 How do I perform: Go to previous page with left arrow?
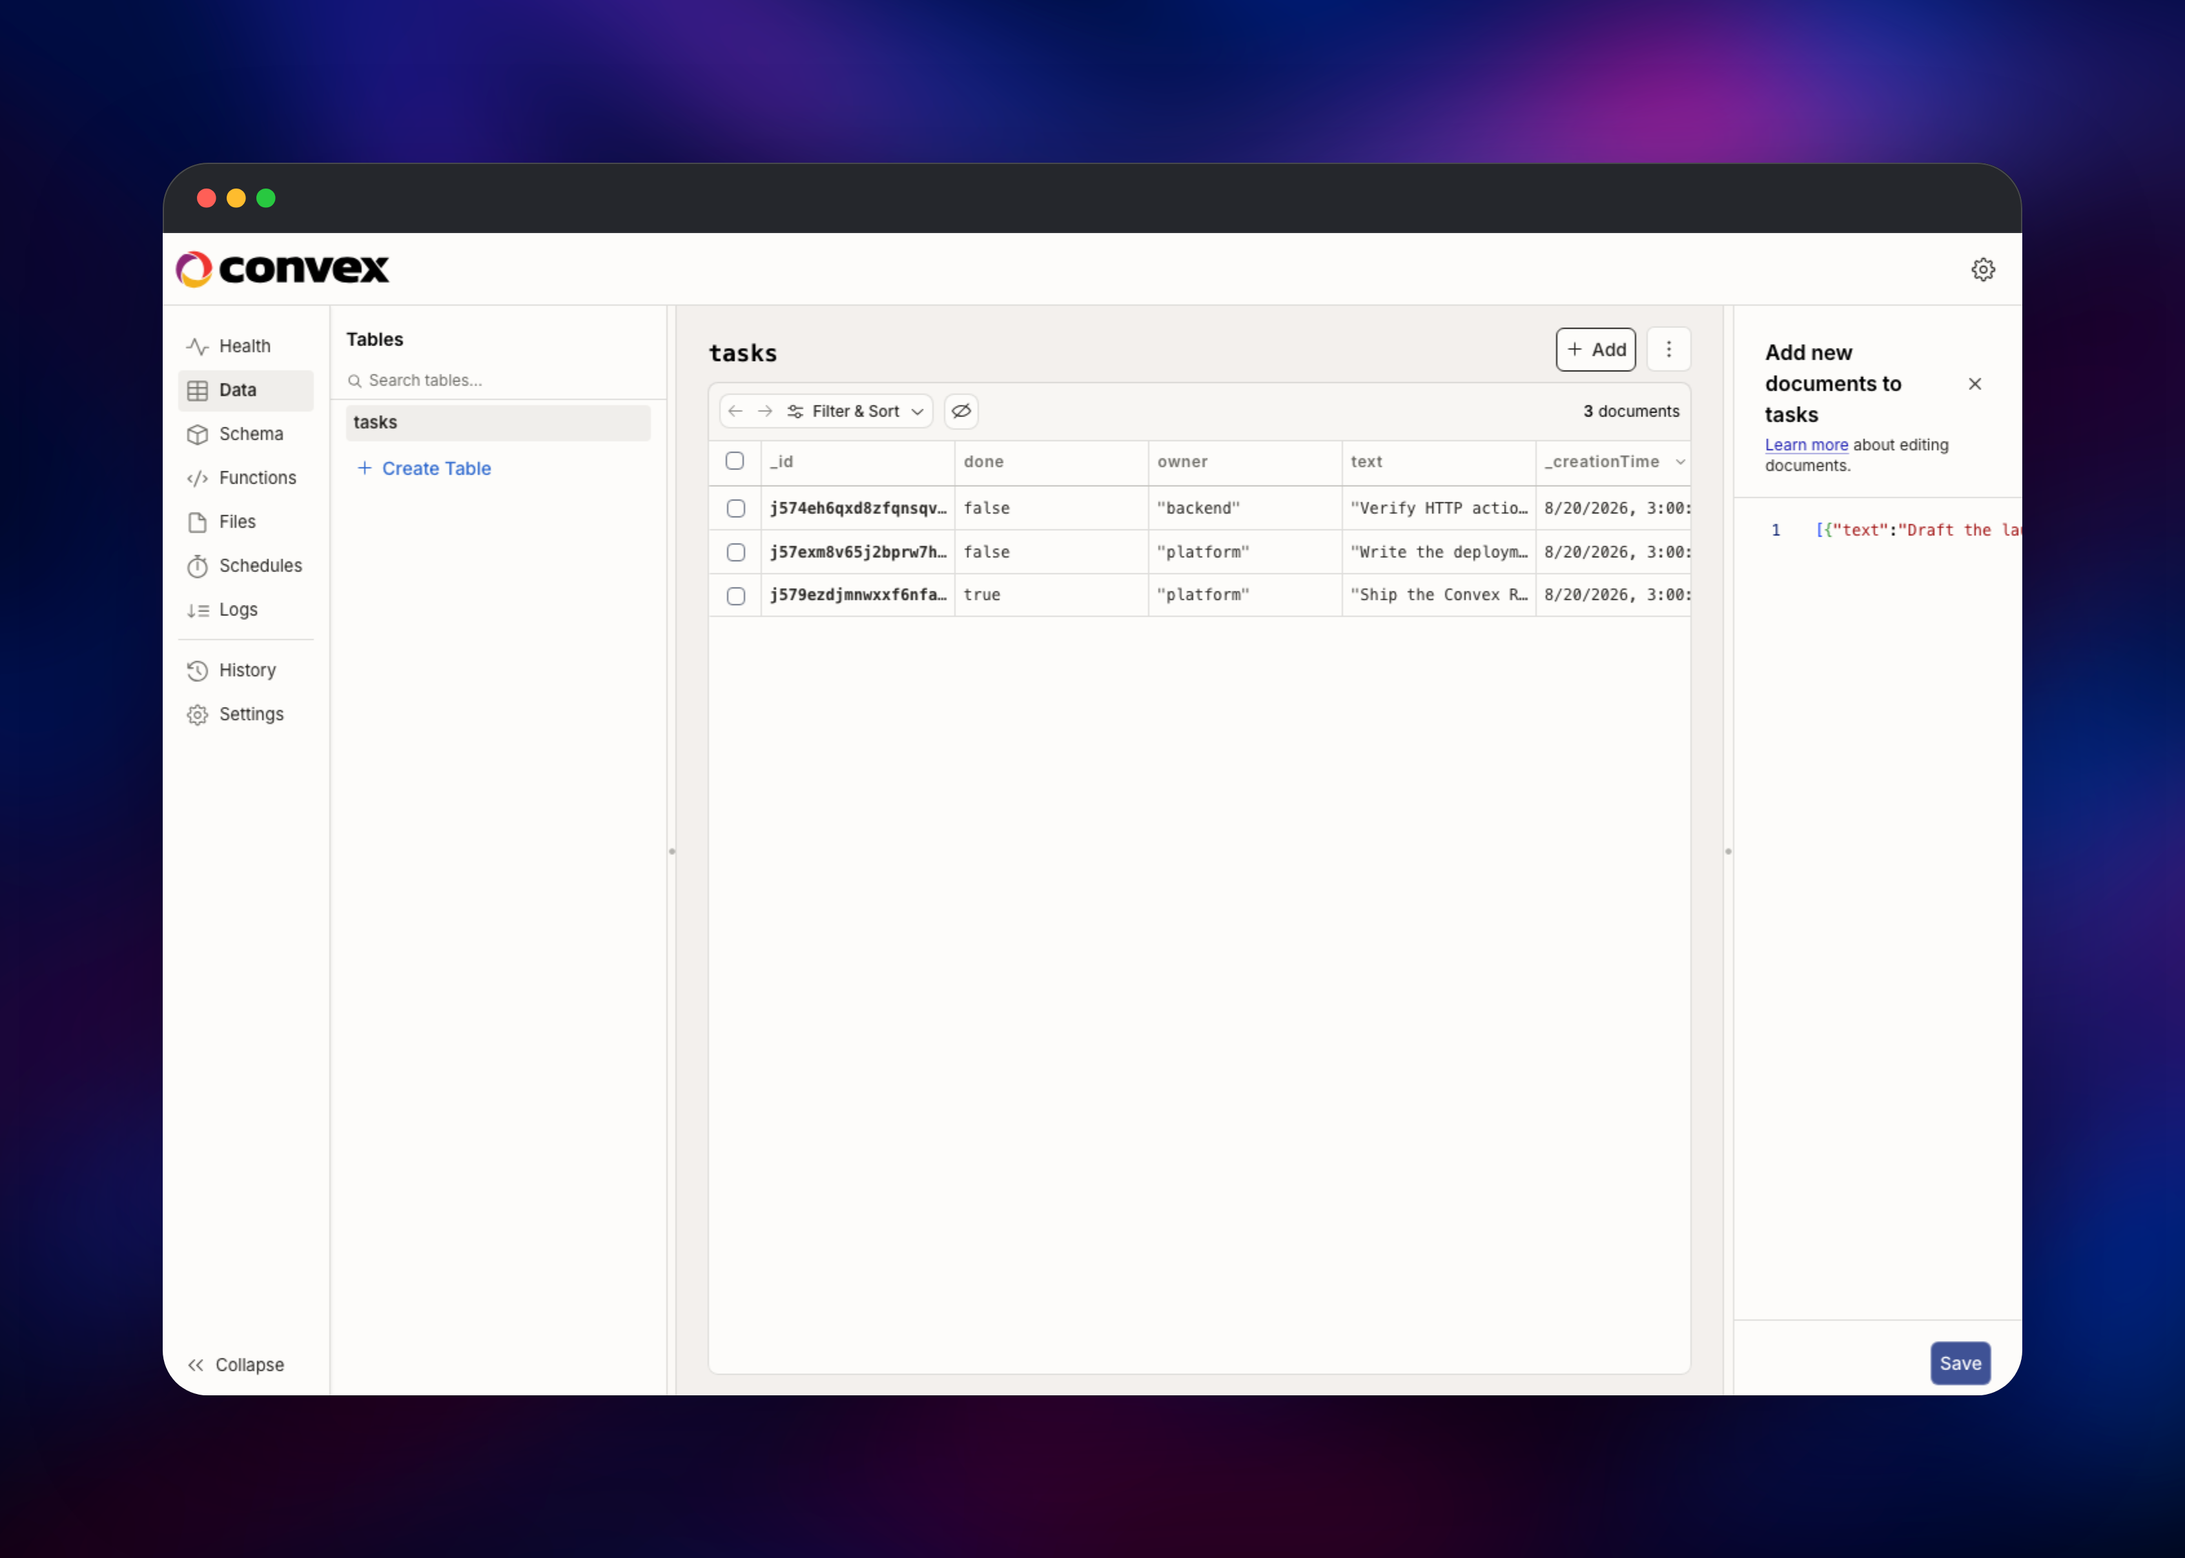[735, 411]
